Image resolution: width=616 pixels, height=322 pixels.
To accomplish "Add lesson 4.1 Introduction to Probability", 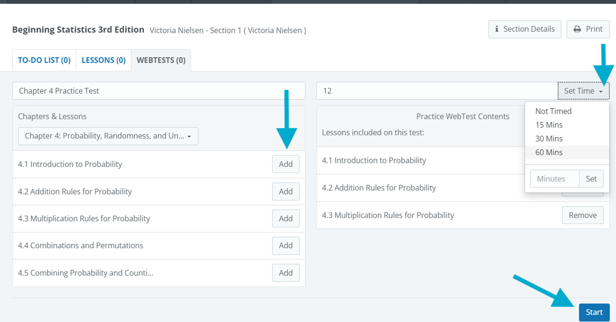I will [x=286, y=164].
